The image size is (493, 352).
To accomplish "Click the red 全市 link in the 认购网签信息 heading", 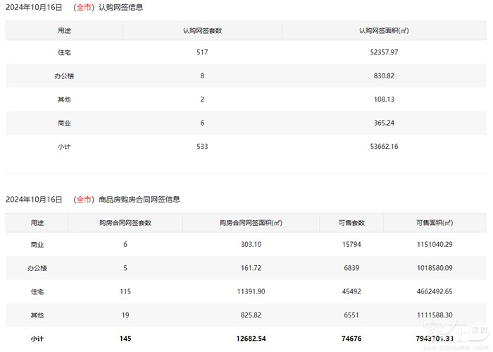I will (84, 7).
